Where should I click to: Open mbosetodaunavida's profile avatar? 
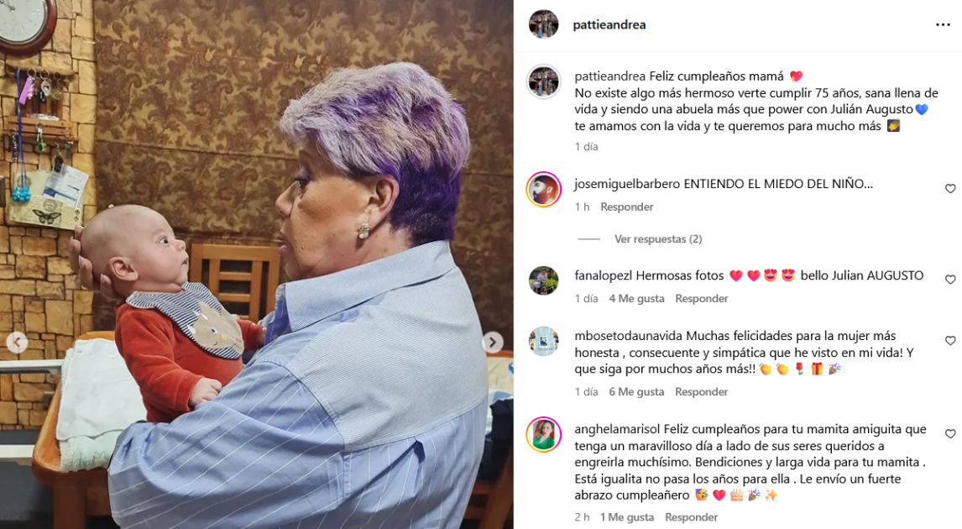pos(544,341)
